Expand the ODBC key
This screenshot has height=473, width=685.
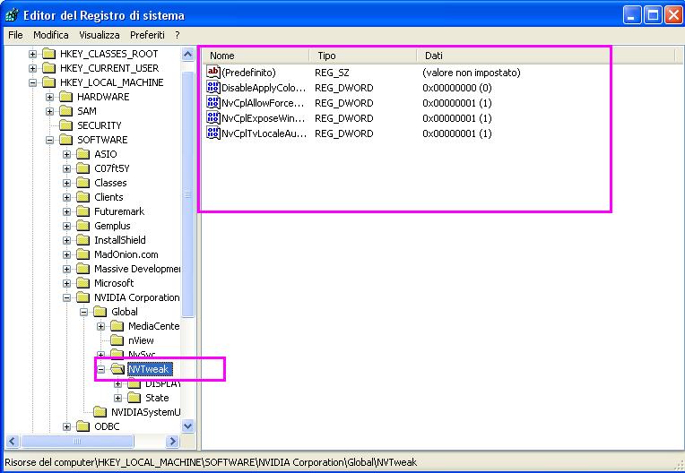(x=67, y=426)
